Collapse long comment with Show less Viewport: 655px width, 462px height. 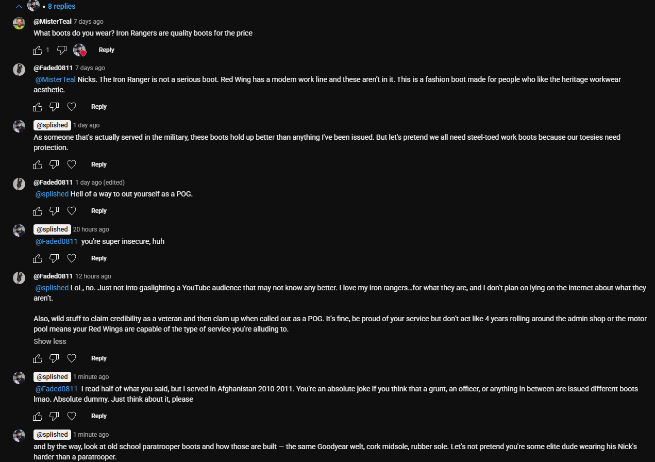tap(50, 341)
